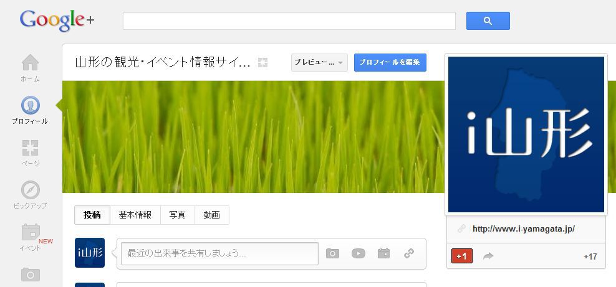The width and height of the screenshot is (616, 287).
Task: Focus the Google+ search field
Action: click(289, 21)
